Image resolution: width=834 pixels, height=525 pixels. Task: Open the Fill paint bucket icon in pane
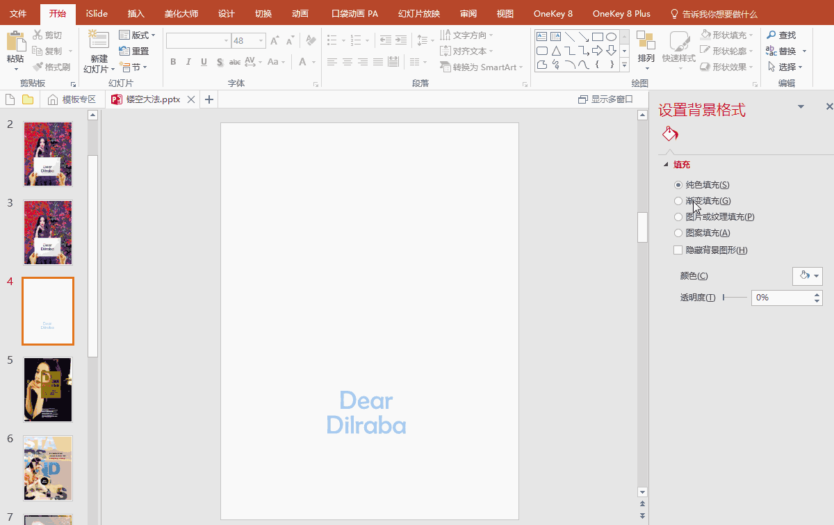[x=669, y=134]
